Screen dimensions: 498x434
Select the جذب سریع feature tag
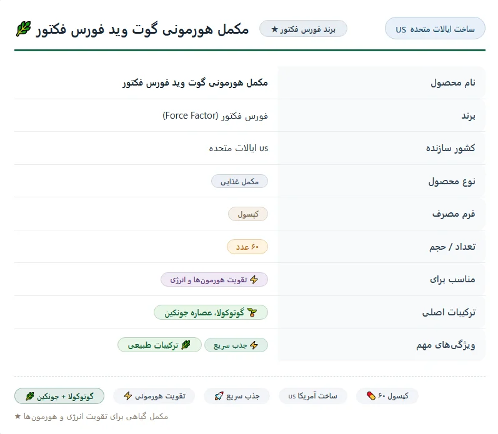pyautogui.click(x=236, y=345)
